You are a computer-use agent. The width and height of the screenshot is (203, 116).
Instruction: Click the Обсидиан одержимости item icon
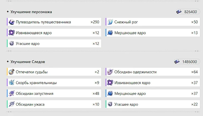(110, 72)
